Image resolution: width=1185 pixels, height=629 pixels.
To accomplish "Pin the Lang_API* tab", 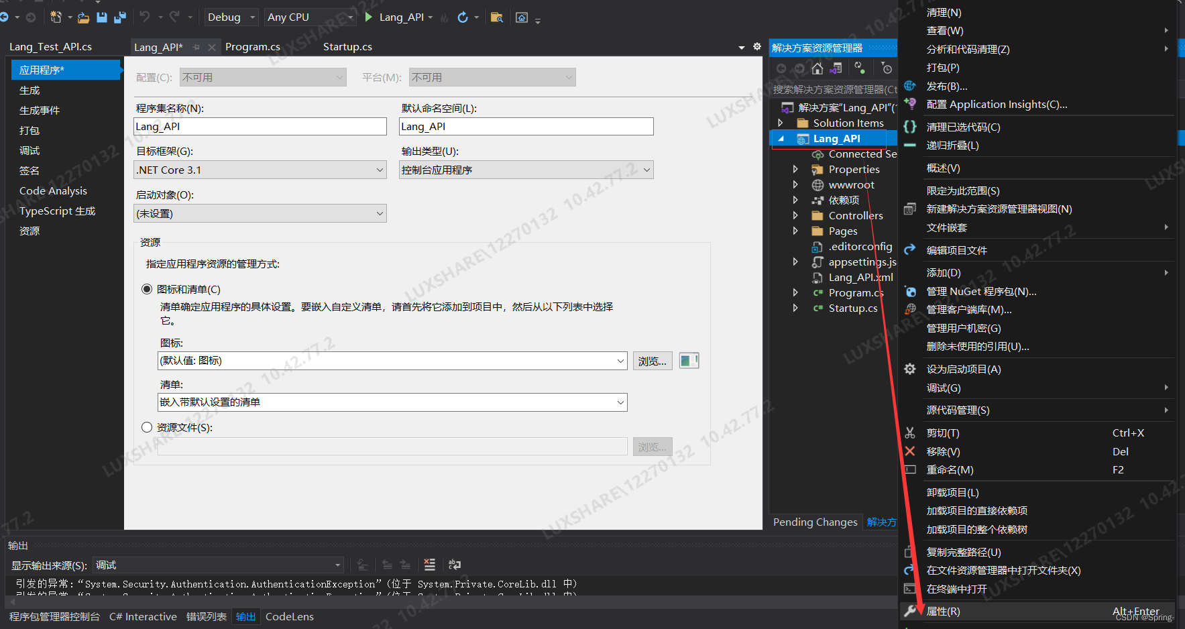I will tap(196, 47).
